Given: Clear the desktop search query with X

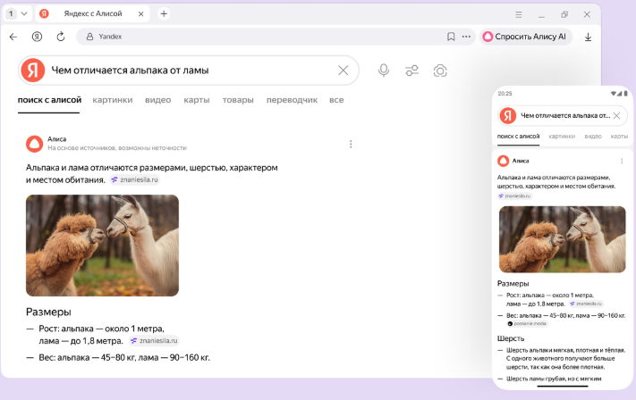Looking at the screenshot, I should click(343, 71).
